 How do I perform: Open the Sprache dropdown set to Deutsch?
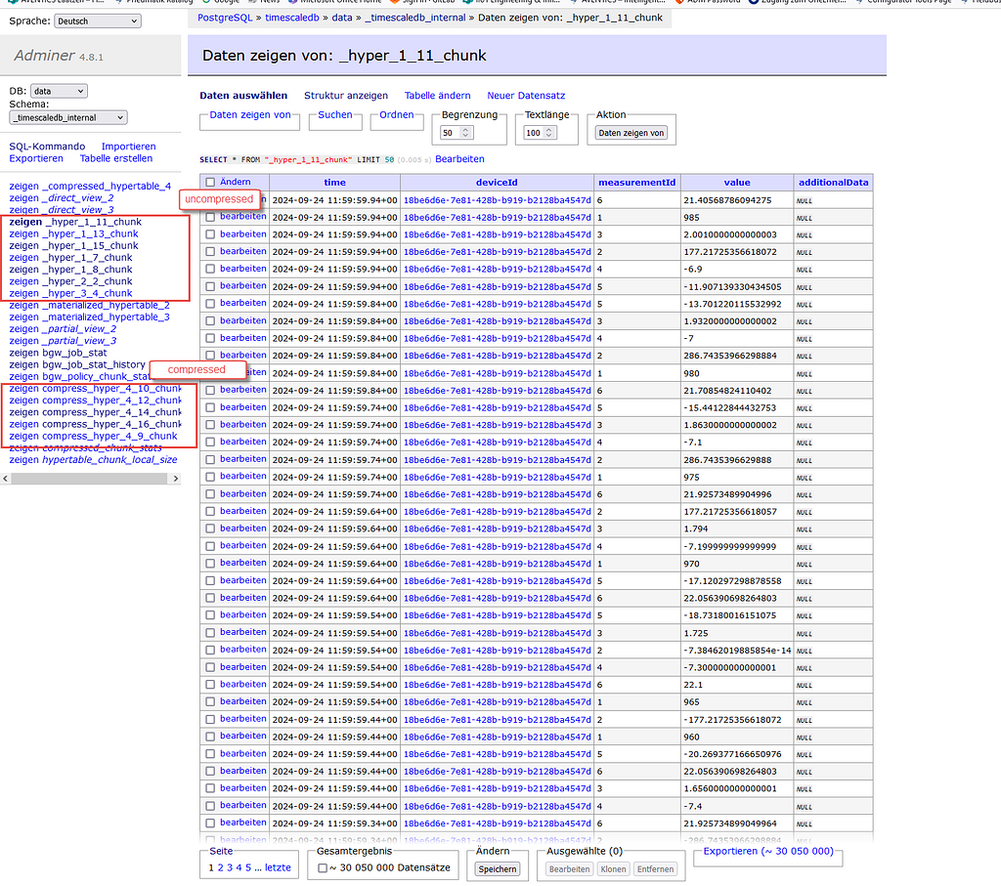pyautogui.click(x=97, y=20)
